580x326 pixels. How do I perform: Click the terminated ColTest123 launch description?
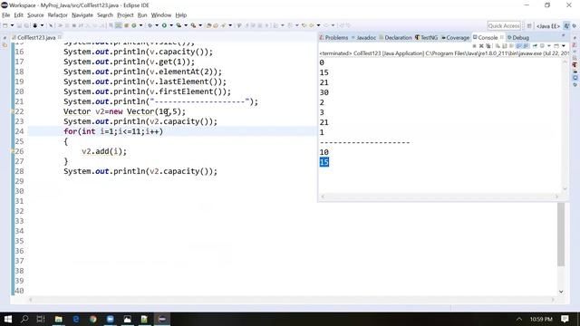444,53
